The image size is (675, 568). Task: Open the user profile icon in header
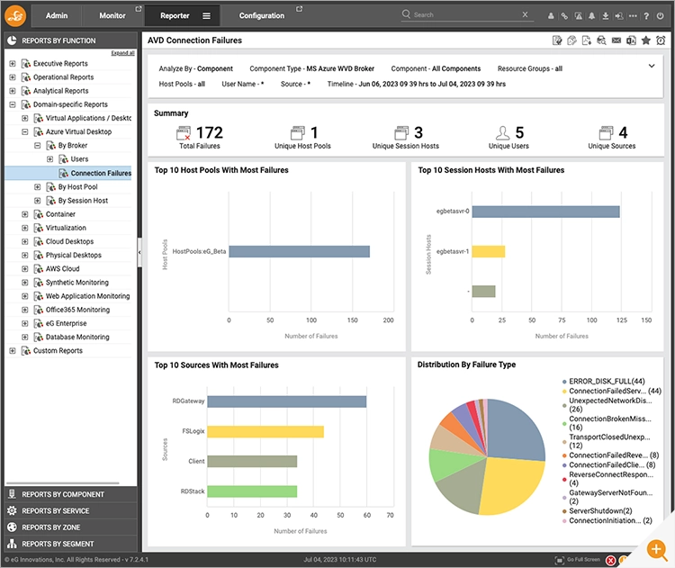click(551, 16)
